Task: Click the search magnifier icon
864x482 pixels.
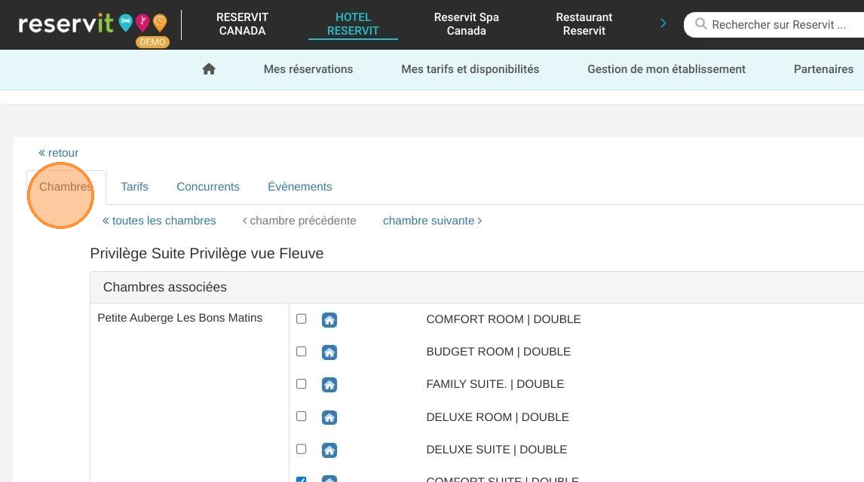Action: (x=700, y=24)
